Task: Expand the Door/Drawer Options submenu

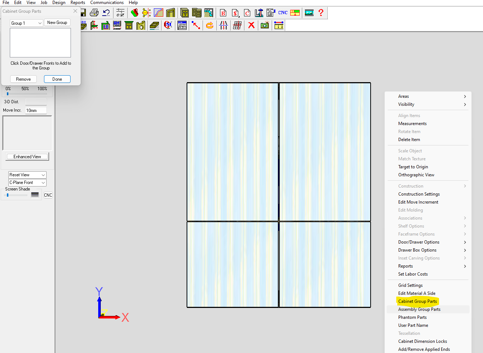Action: click(419, 242)
